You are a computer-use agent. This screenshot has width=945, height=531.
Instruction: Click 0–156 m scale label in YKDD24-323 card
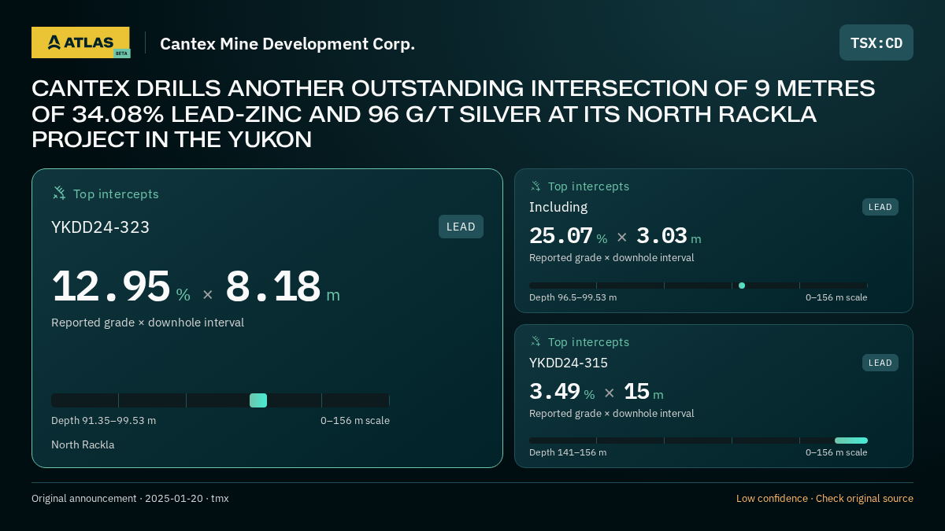355,421
